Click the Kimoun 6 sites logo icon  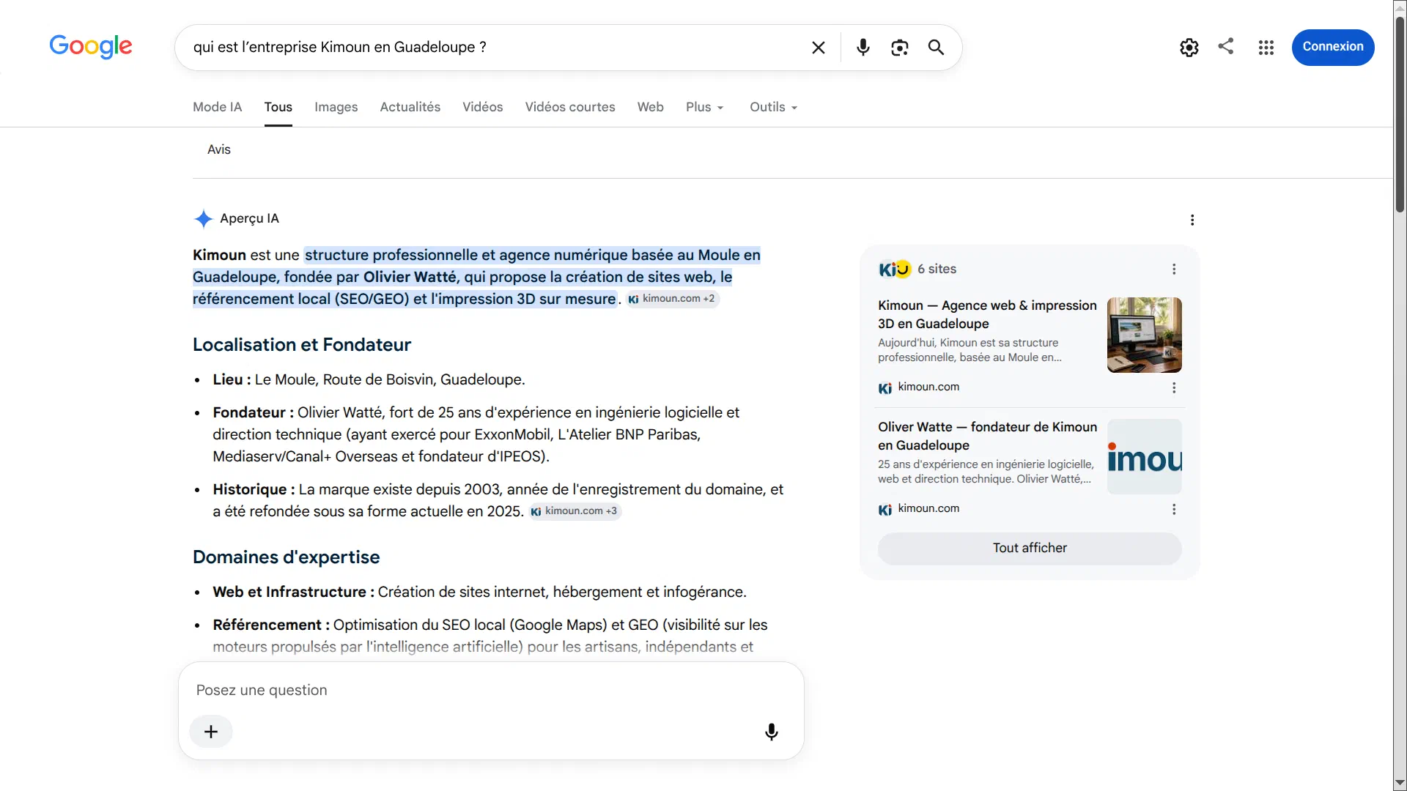point(895,269)
